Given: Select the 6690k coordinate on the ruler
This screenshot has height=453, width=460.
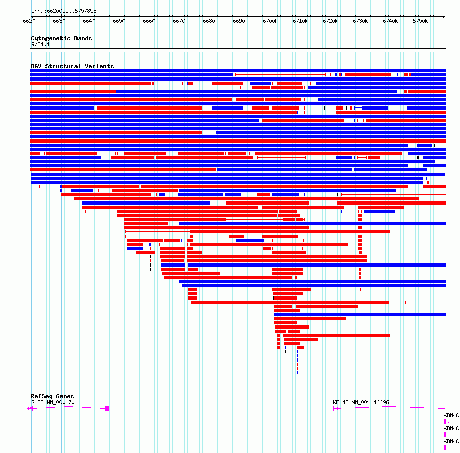Looking at the screenshot, I should 240,21.
